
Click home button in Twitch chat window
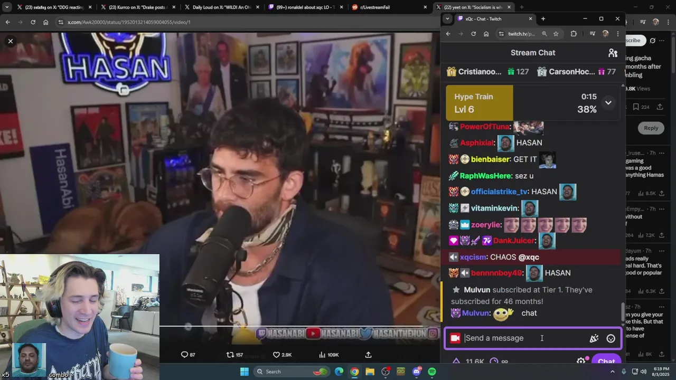(486, 34)
